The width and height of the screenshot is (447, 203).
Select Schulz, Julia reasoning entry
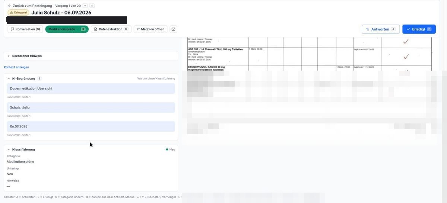tap(91, 107)
